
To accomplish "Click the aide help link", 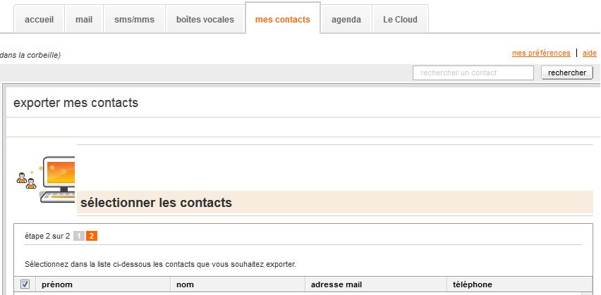I will [x=590, y=54].
